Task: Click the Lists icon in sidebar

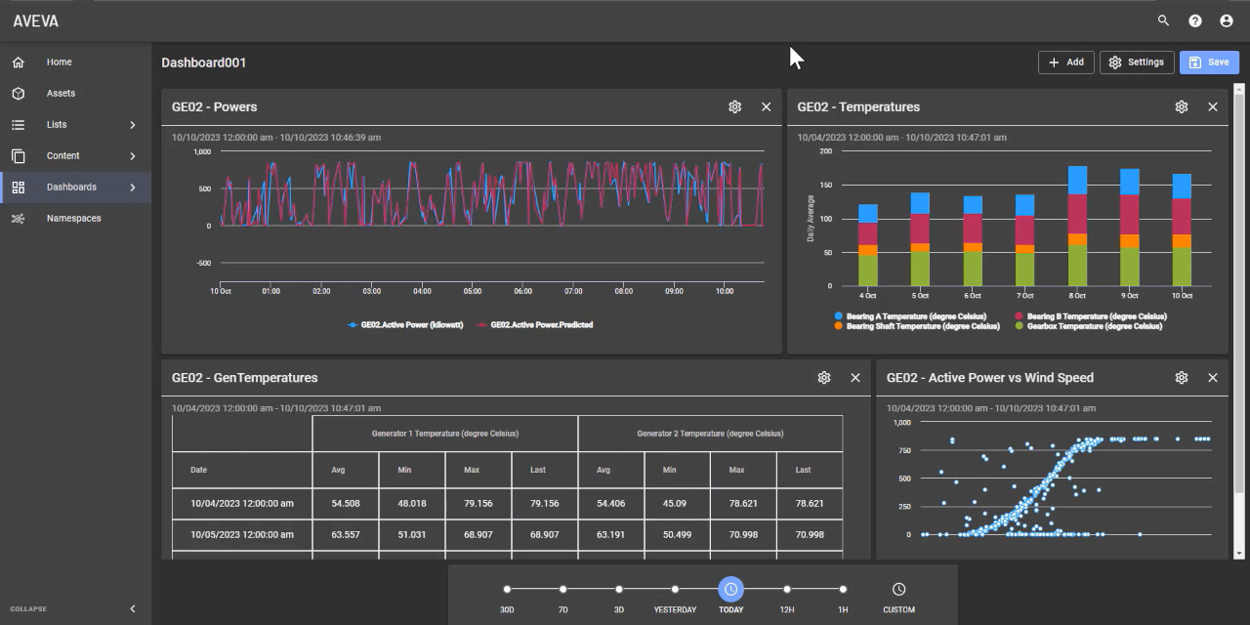Action: pyautogui.click(x=18, y=125)
